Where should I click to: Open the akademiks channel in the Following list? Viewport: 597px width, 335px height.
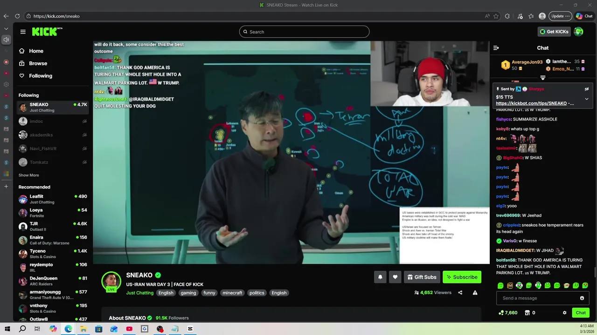(53, 135)
